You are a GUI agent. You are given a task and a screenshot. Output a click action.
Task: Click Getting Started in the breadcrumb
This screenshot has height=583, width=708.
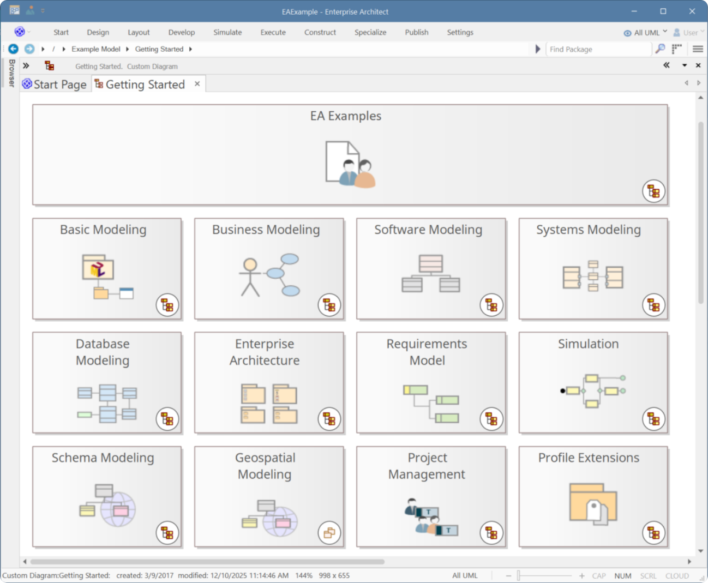point(159,49)
